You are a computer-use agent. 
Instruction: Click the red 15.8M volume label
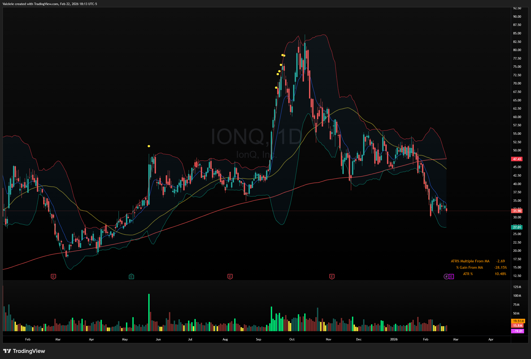[x=517, y=326]
